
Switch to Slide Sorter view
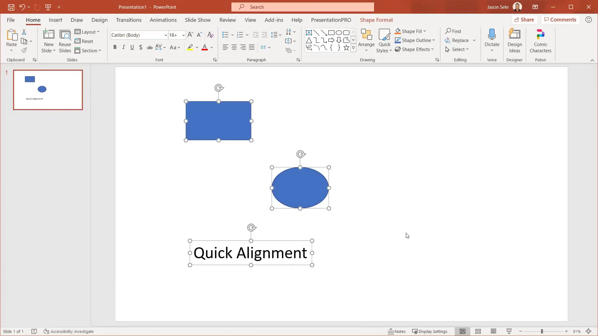coord(478,331)
